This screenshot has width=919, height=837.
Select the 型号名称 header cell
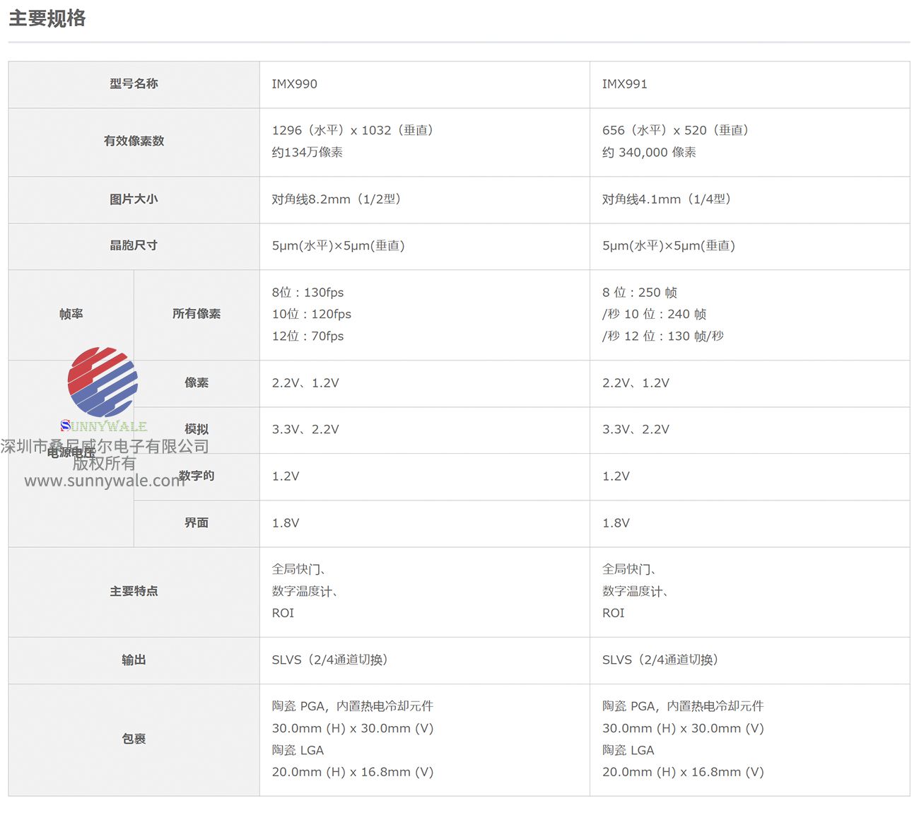[134, 84]
